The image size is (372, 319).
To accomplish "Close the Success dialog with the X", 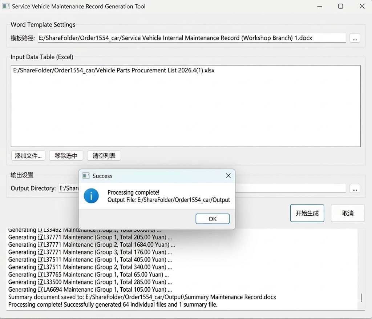I will 228,176.
